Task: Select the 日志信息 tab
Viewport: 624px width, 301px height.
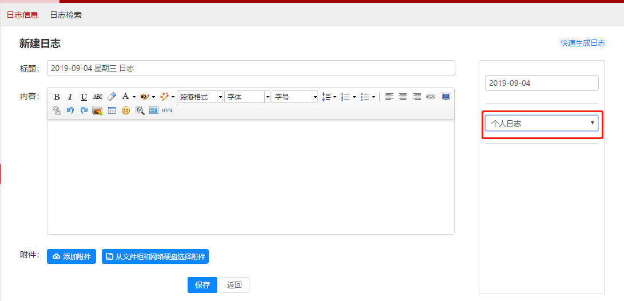Action: 22,15
